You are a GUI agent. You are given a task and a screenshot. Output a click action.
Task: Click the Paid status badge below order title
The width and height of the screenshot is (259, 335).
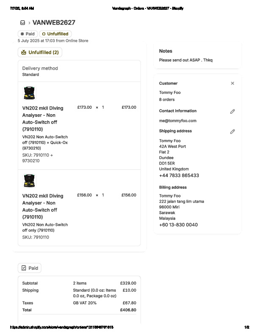28,34
